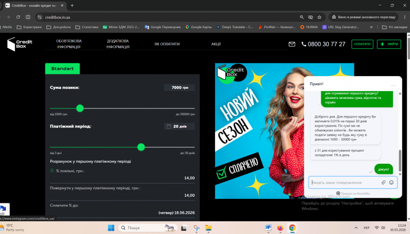Select the Standart loan tab
This screenshot has width=410, height=234.
point(62,69)
